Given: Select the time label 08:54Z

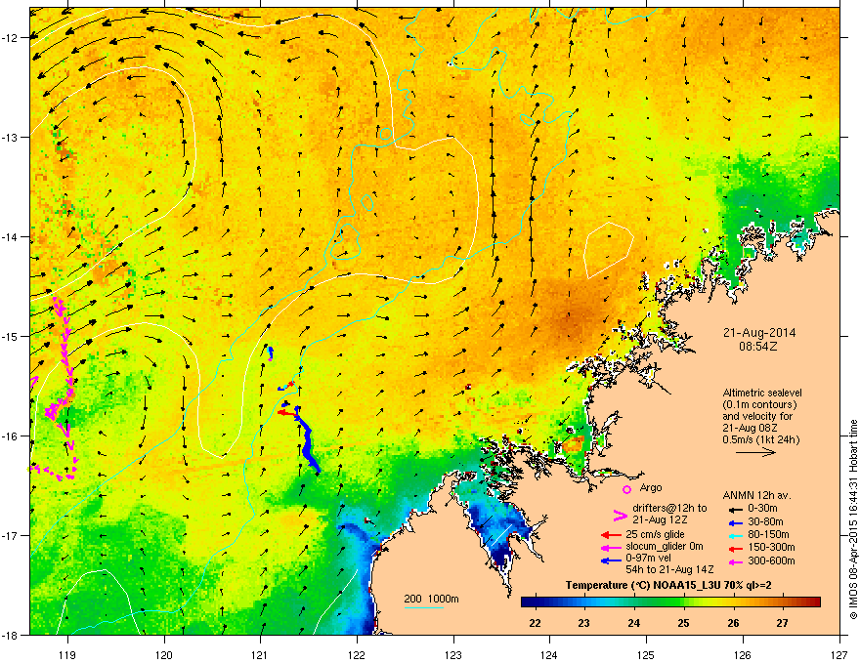Looking at the screenshot, I should pyautogui.click(x=758, y=347).
